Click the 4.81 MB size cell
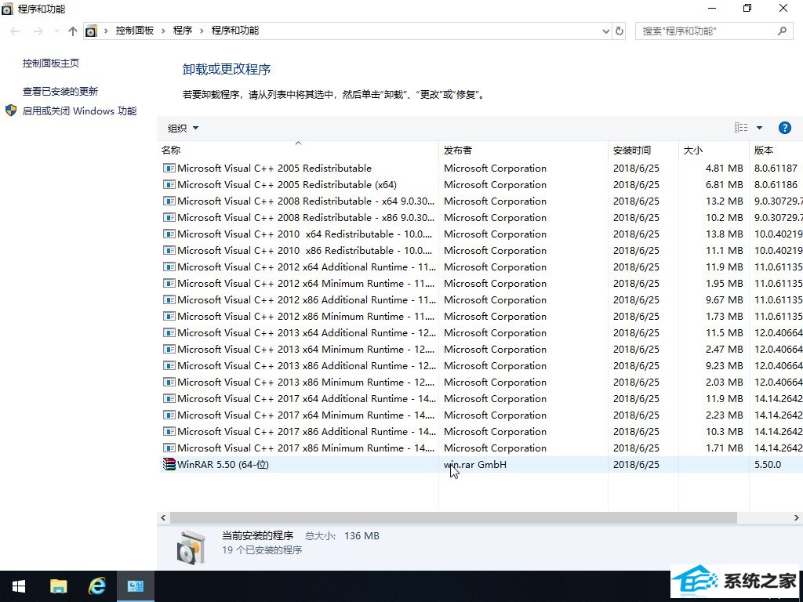The image size is (803, 602). [x=724, y=168]
